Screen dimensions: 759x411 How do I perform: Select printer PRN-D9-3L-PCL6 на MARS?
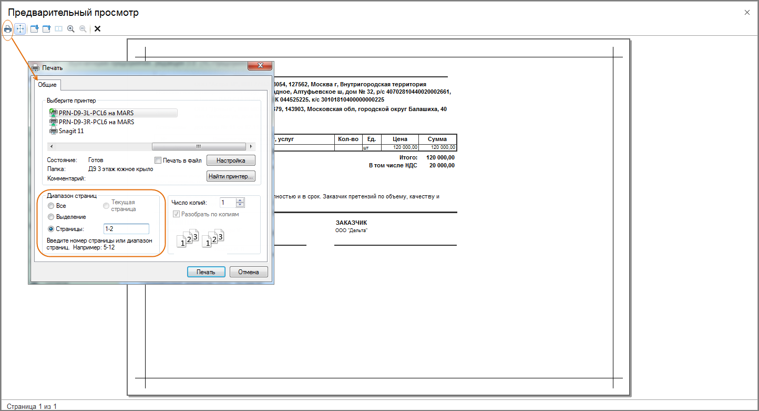coord(112,113)
